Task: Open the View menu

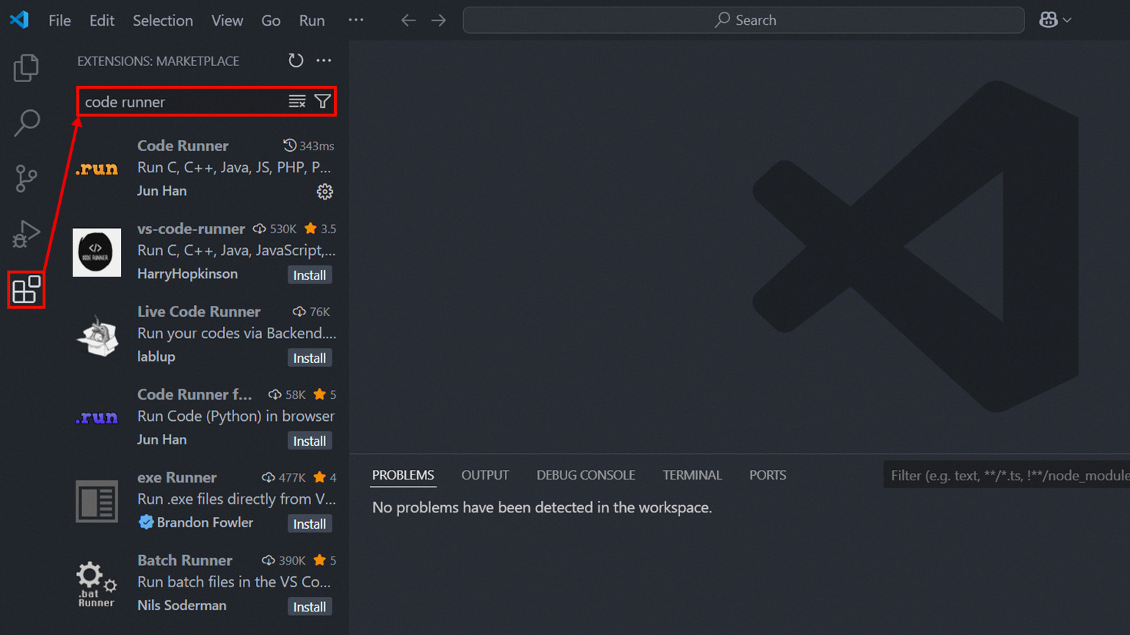Action: (227, 21)
